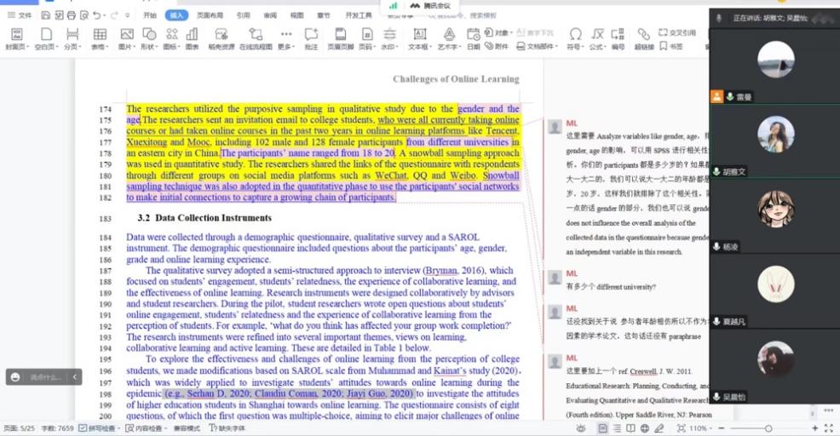Expand the 文件 menu
The height and width of the screenshot is (436, 840).
click(x=20, y=15)
